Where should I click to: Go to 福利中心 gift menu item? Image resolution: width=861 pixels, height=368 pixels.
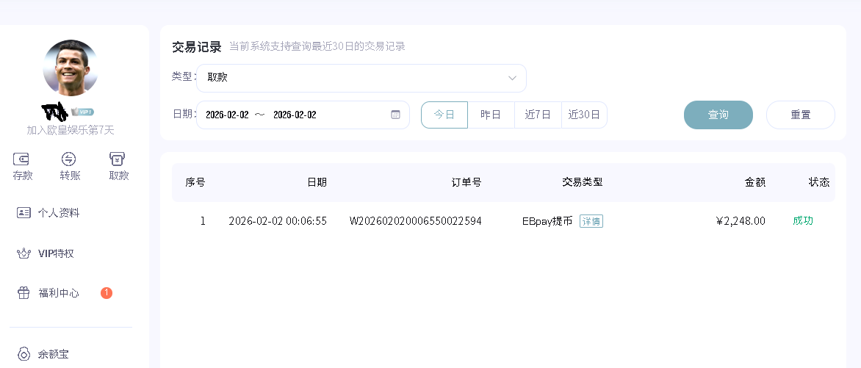click(x=58, y=293)
